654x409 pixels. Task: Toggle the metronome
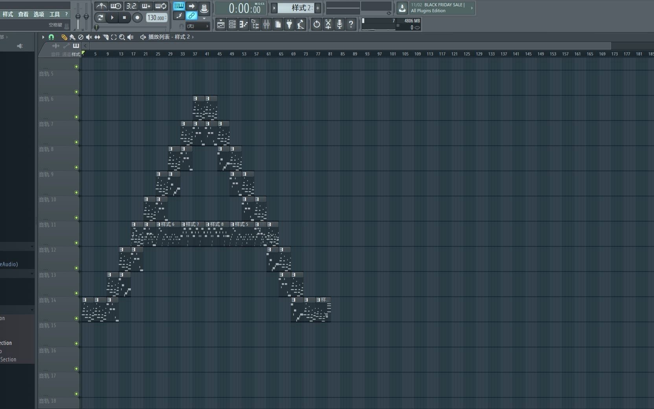click(x=101, y=6)
